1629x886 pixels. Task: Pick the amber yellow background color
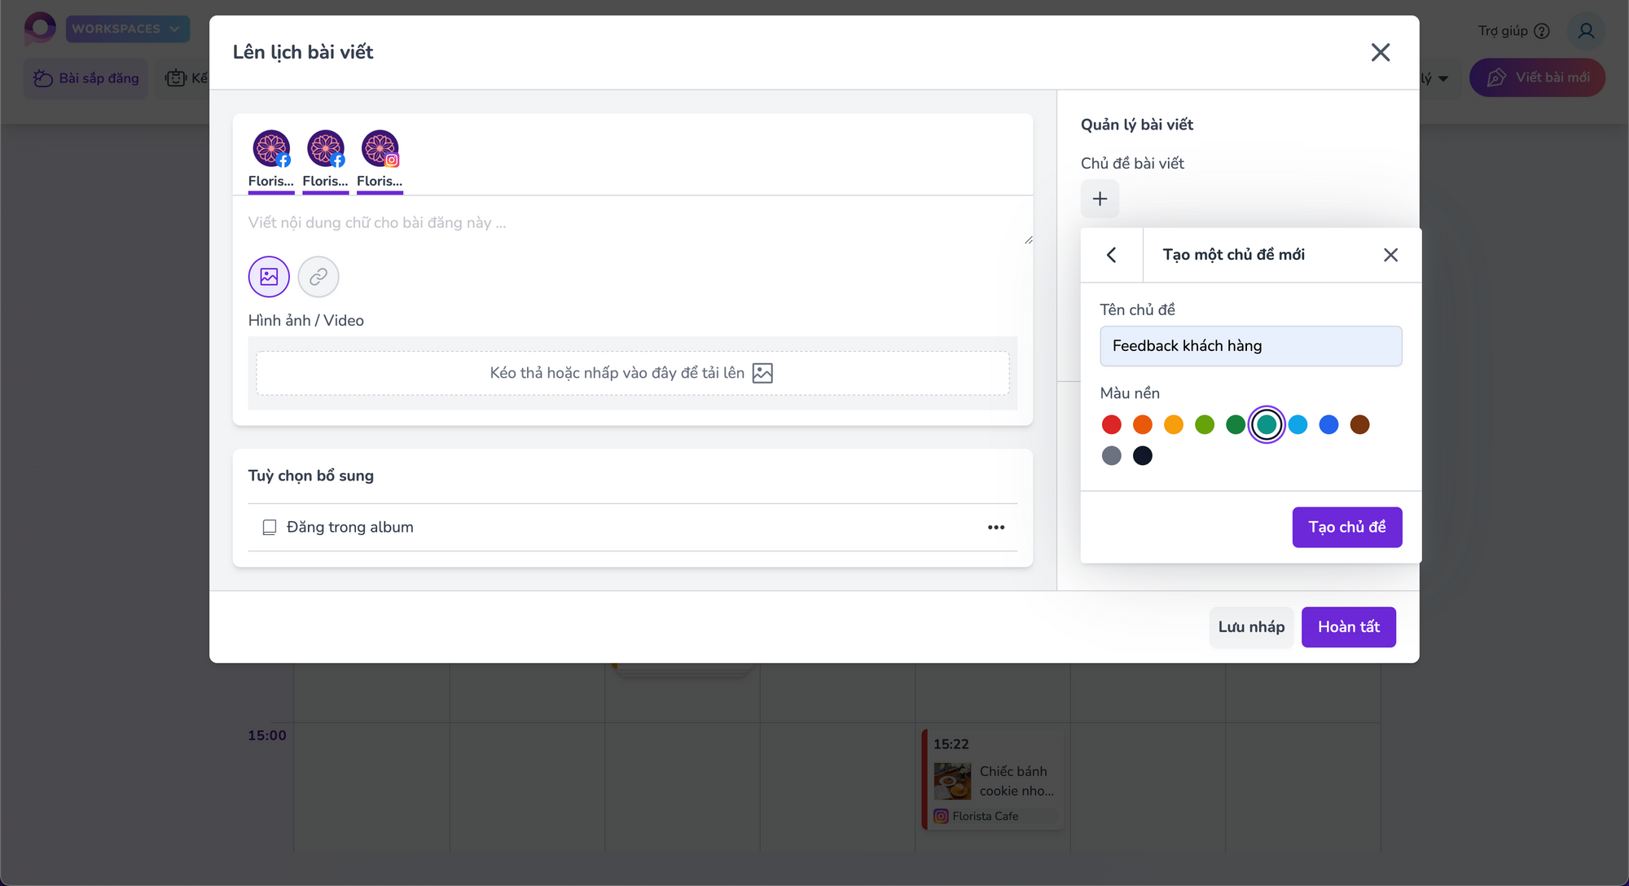(1174, 424)
